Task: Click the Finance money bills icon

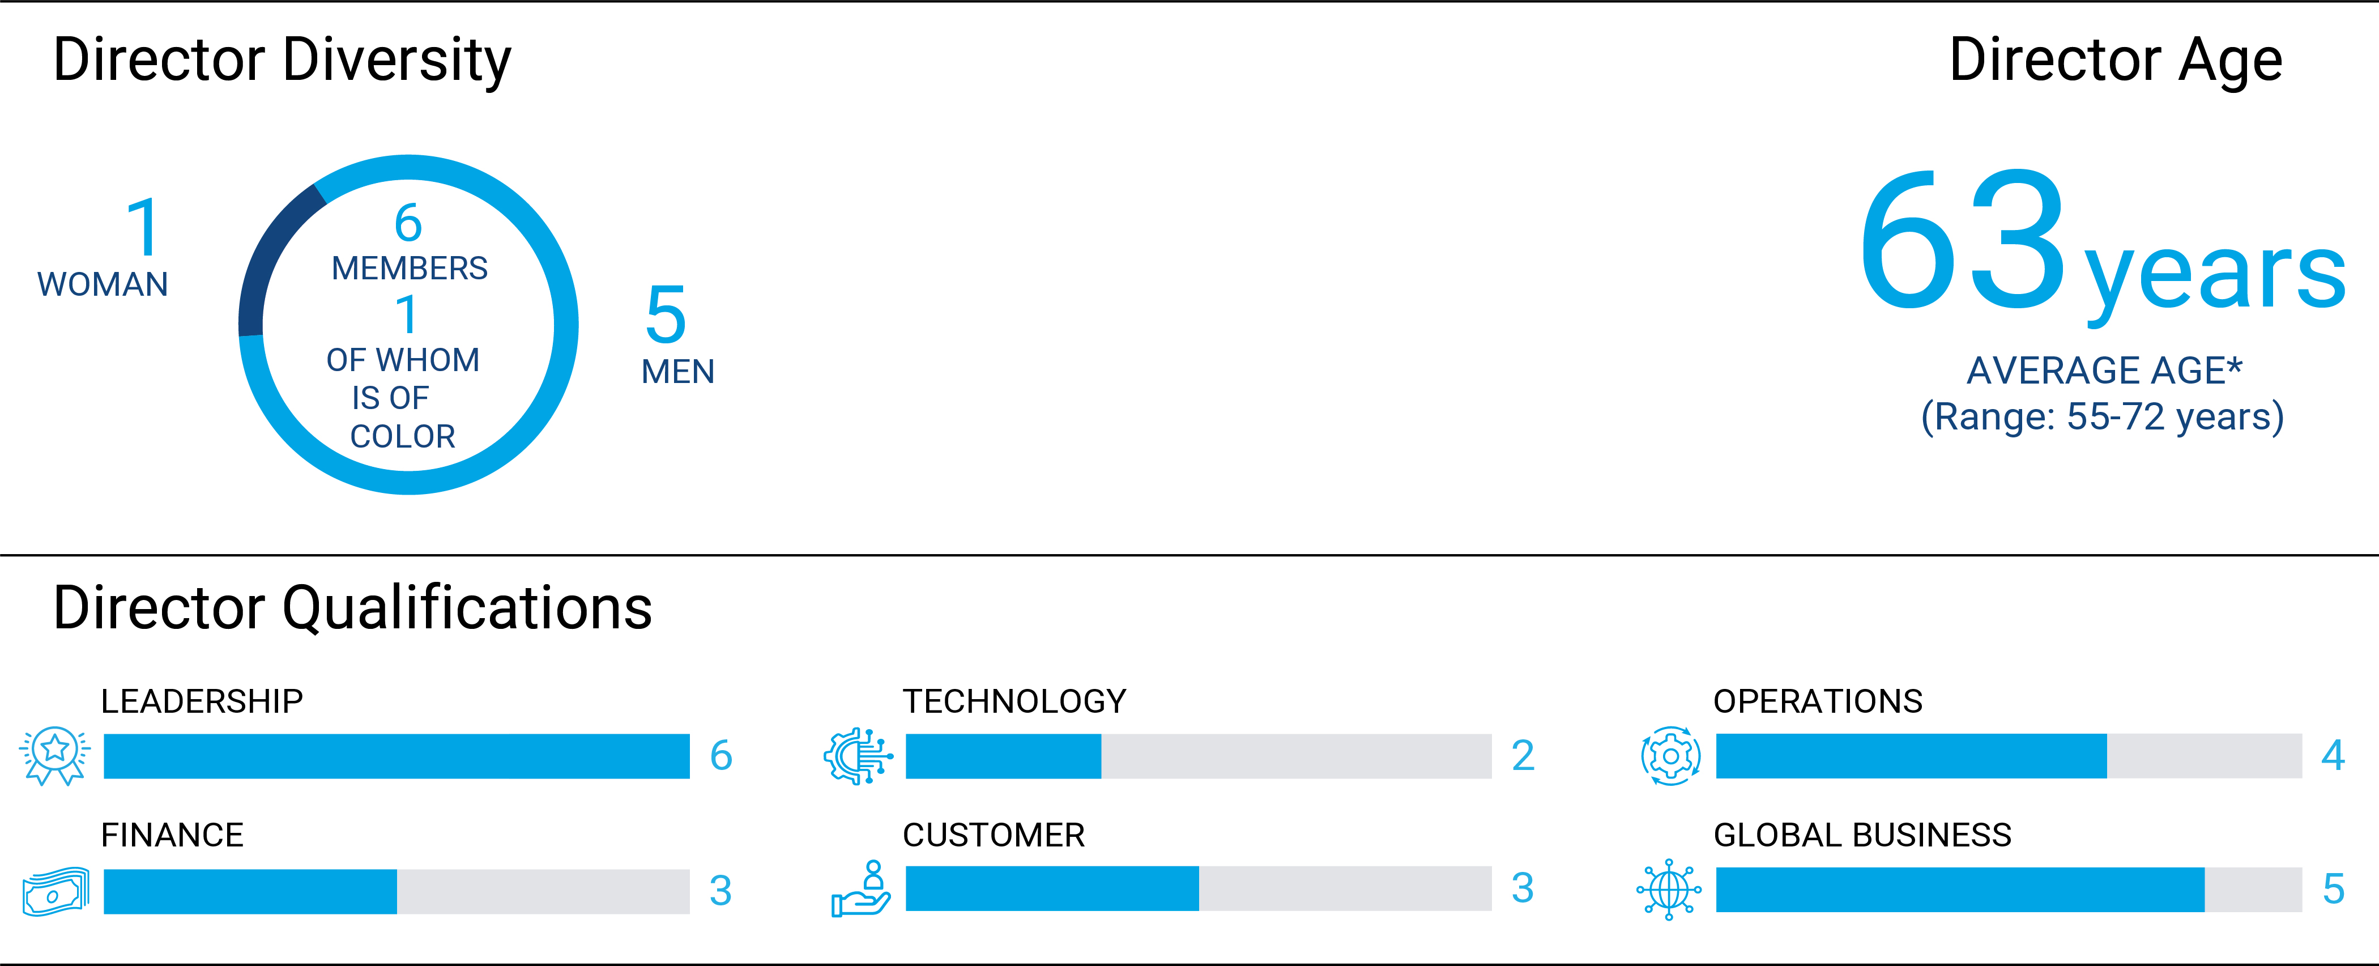Action: click(x=56, y=891)
